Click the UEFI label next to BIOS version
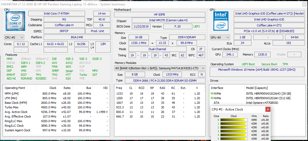The height and width of the screenshot is (141, 308). point(196,26)
